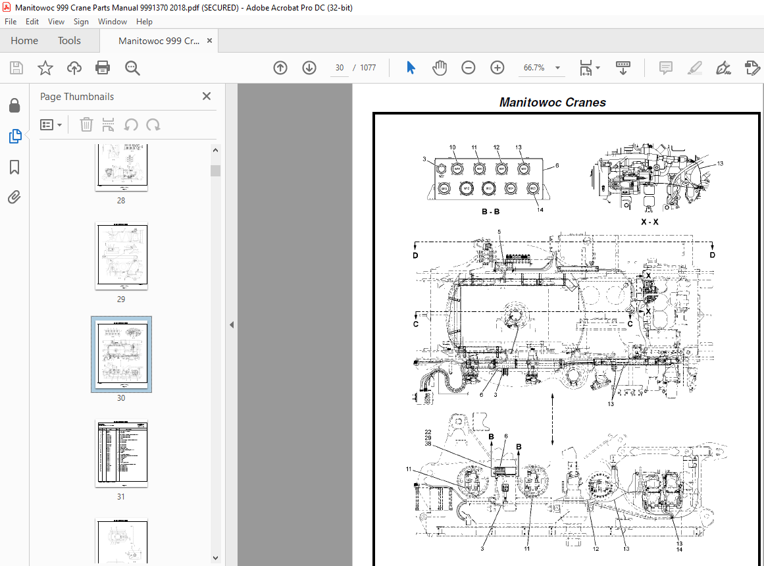This screenshot has height=566, width=764.
Task: Rotate page counterclockwise
Action: 130,125
